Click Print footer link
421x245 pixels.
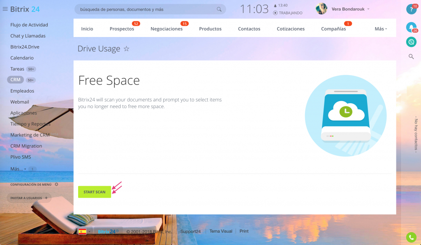coord(244,231)
